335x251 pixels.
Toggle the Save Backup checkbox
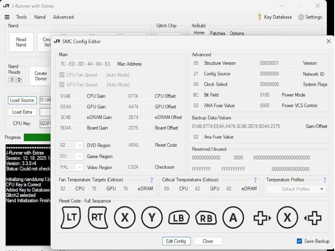pyautogui.click(x=299, y=241)
